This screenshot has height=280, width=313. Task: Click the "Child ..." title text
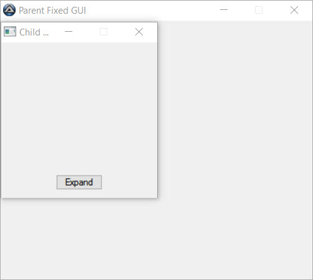click(34, 32)
